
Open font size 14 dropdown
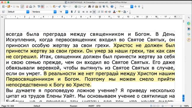[x=67, y=12]
